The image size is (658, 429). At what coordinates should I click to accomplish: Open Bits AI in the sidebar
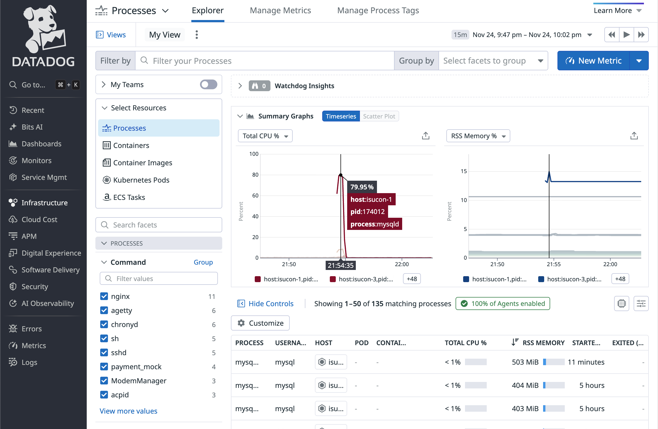click(32, 127)
